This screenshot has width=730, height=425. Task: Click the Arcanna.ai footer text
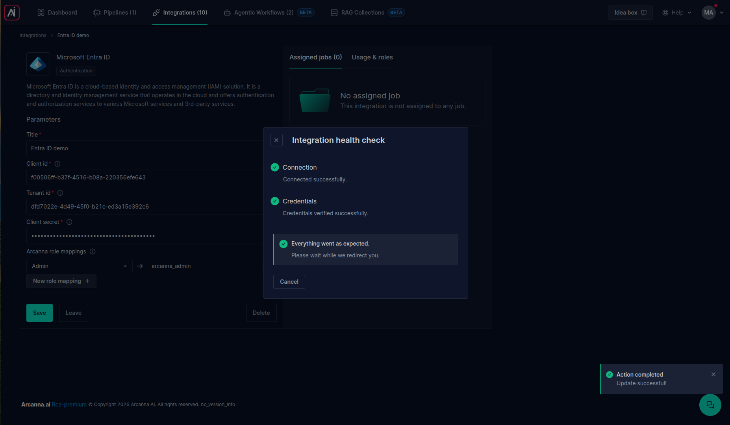[36, 405]
